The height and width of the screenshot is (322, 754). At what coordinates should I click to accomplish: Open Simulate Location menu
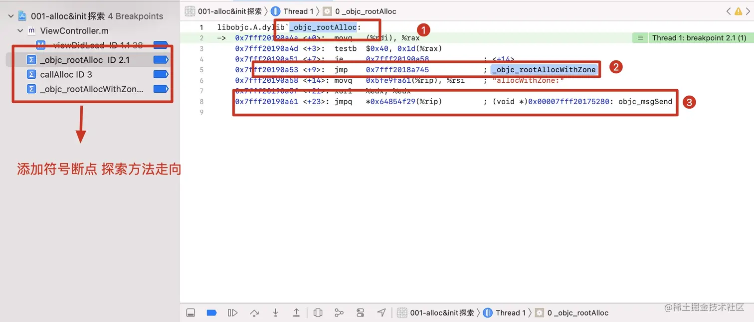pyautogui.click(x=381, y=313)
